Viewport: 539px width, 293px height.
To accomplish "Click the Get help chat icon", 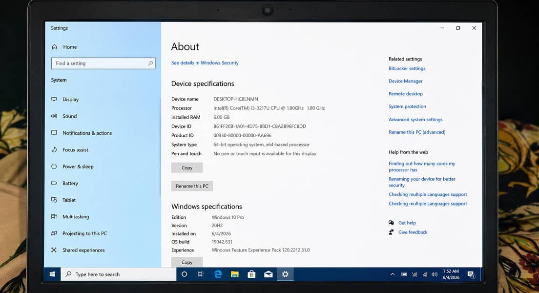I will [391, 223].
